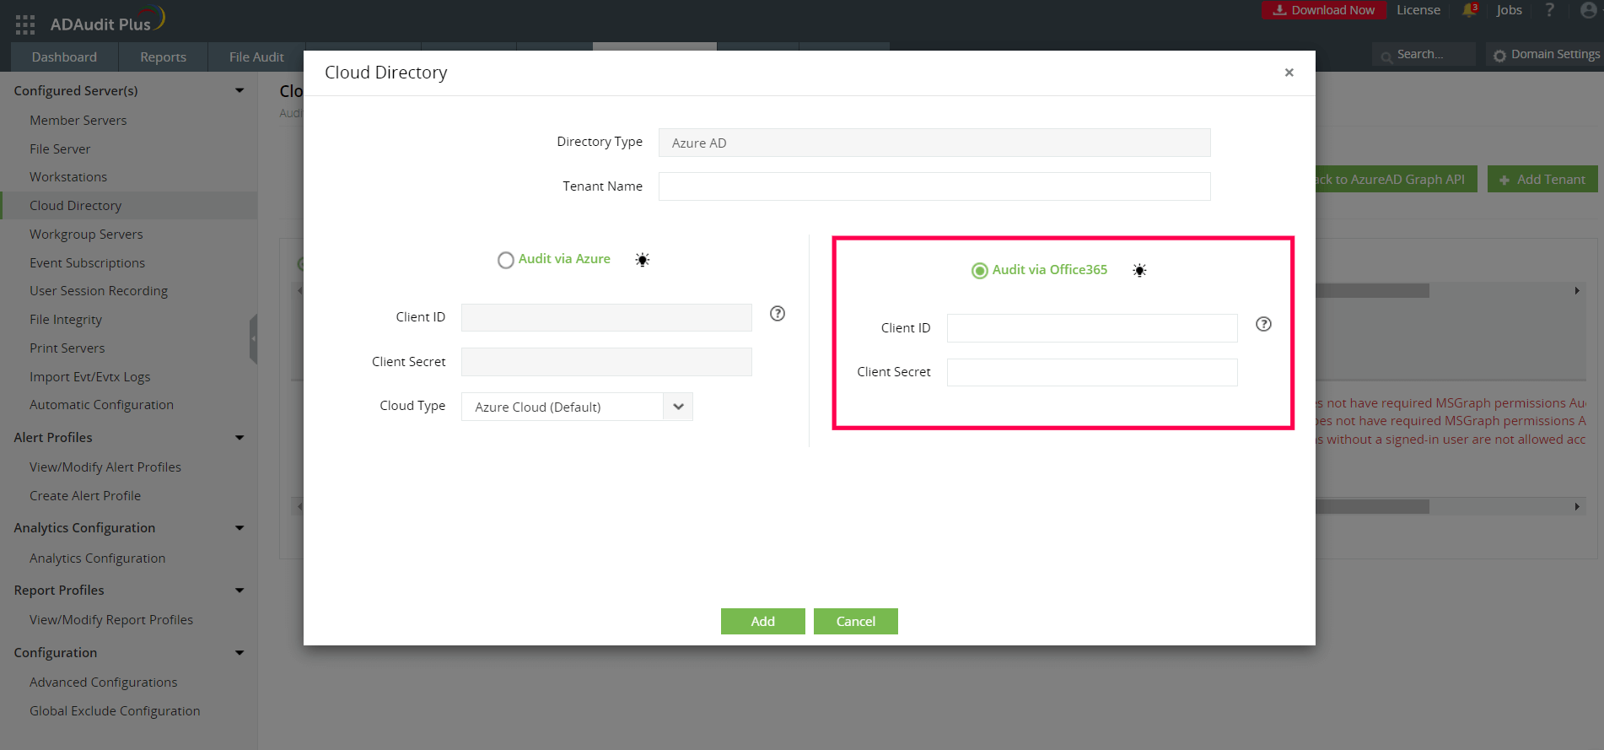
Task: Click the notifications bell icon
Action: click(1470, 10)
